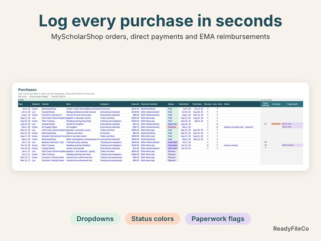Select the "Receipt" column header
The image size is (321, 241).
[207, 104]
